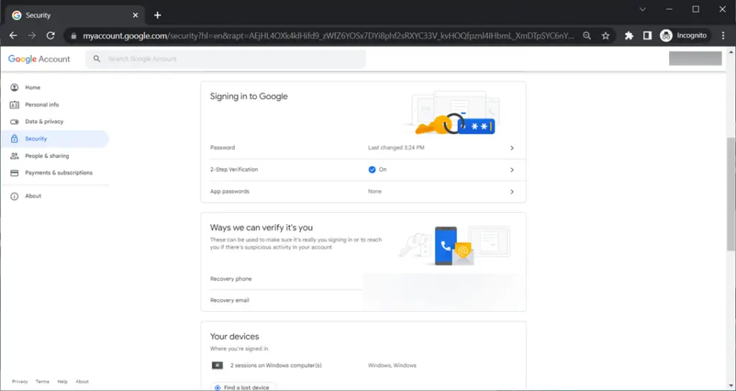Click the Help footer link

(63, 382)
